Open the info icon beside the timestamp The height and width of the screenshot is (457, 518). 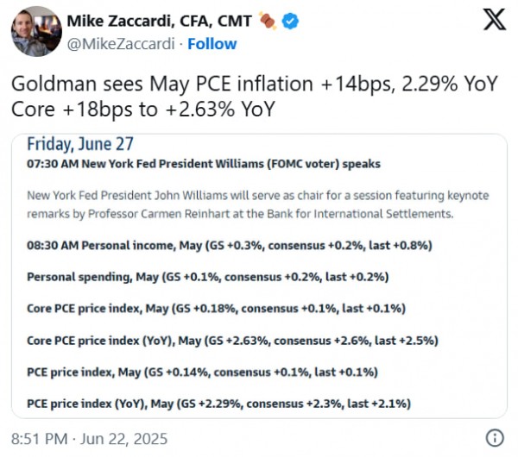[x=495, y=436]
